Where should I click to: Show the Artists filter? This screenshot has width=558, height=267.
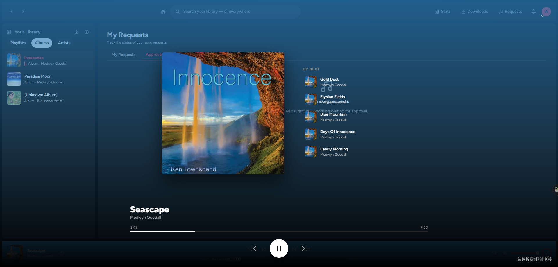pos(64,43)
